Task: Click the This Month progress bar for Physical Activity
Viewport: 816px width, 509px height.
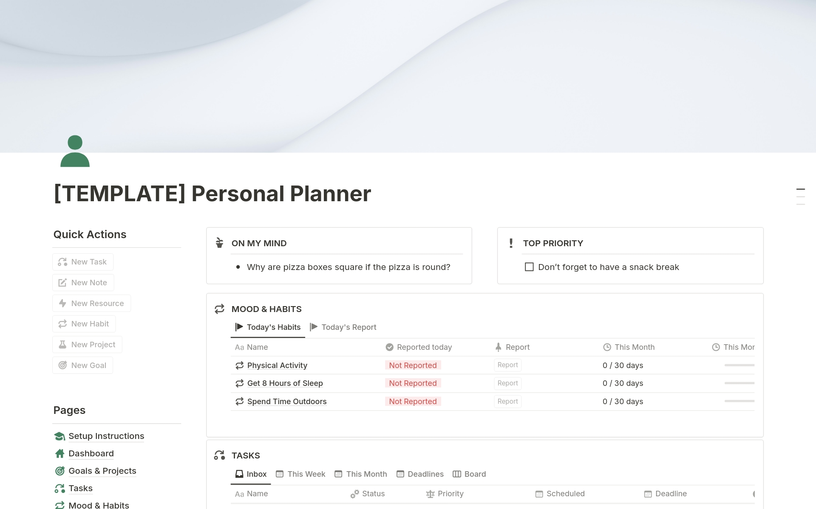Action: tap(739, 364)
